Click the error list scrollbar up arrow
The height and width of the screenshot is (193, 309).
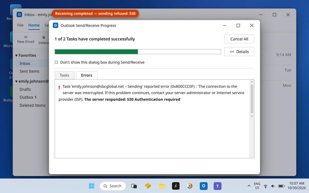252,82
